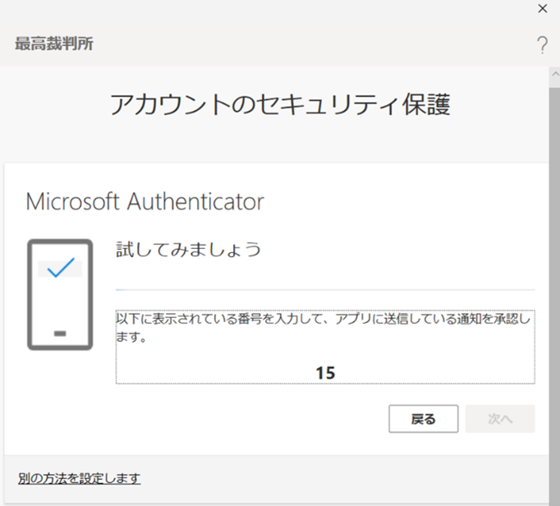Click the scrollbar up arrow
This screenshot has height=506, width=560.
(555, 74)
